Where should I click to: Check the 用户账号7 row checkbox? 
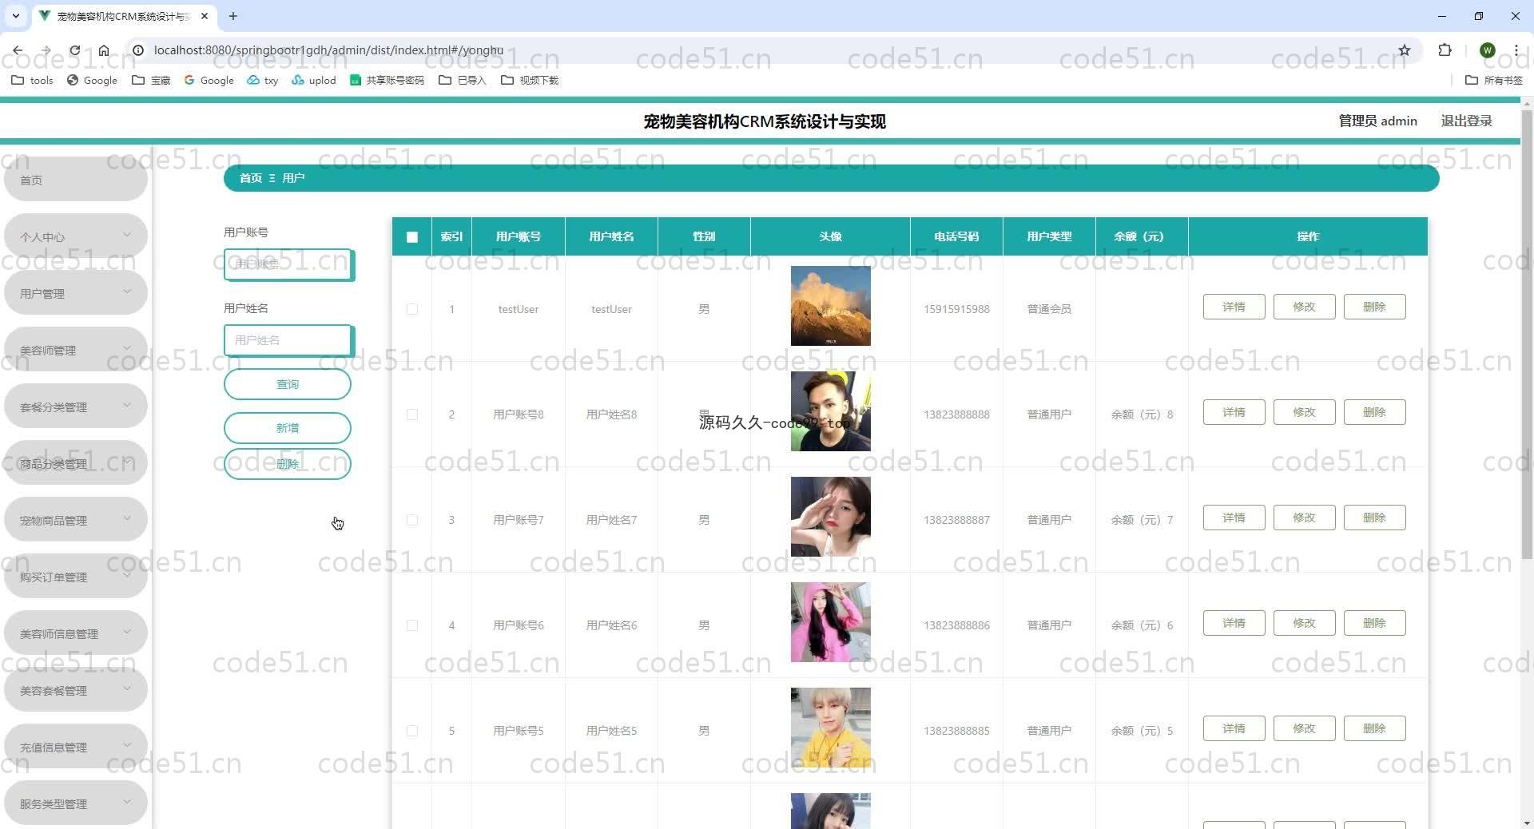click(x=412, y=520)
